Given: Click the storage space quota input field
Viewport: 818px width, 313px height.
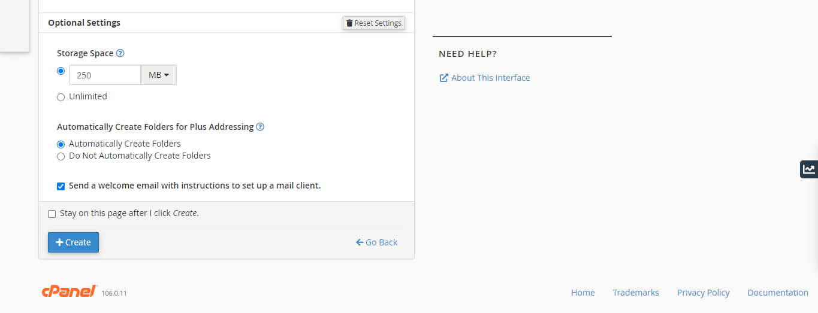Looking at the screenshot, I should 105,75.
